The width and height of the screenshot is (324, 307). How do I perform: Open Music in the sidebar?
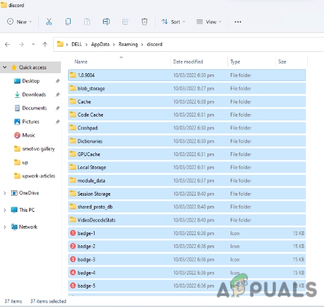pyautogui.click(x=29, y=135)
